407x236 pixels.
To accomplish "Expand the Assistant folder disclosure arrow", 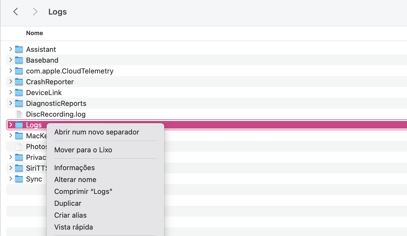I will tap(11, 49).
